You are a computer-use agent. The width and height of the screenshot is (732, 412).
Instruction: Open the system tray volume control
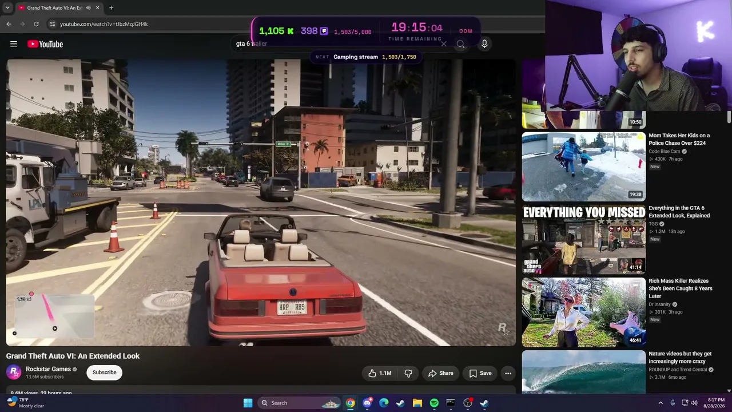point(694,403)
